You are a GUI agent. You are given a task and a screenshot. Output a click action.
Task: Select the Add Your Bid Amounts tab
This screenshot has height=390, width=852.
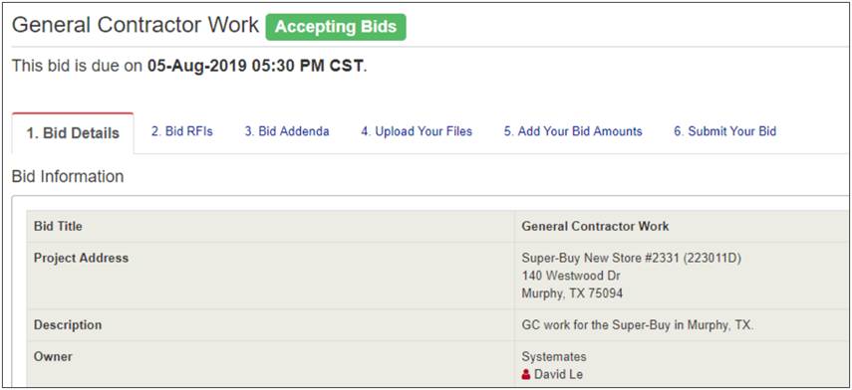[573, 131]
